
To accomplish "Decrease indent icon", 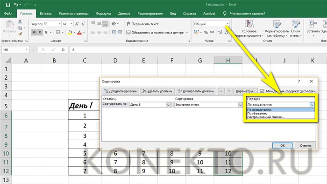I will pos(114,32).
